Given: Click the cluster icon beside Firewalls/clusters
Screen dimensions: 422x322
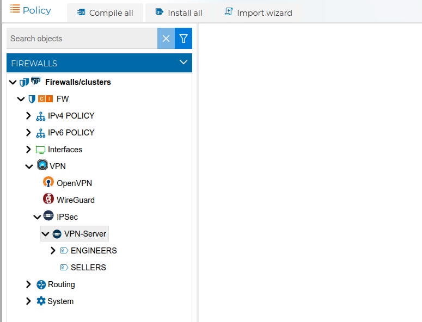Looking at the screenshot, I should pos(35,81).
